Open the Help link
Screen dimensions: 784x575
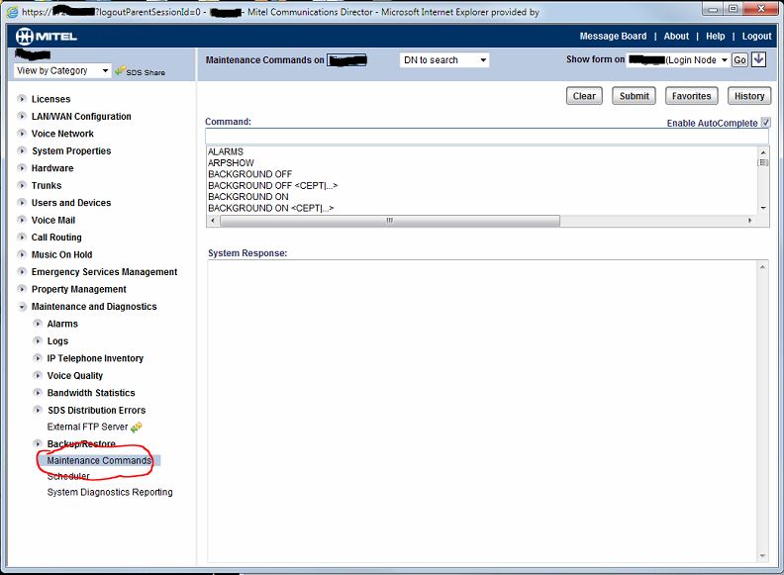(x=715, y=36)
